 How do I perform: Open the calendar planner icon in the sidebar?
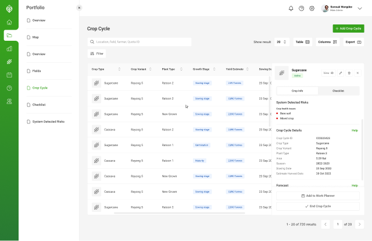(x=9, y=75)
